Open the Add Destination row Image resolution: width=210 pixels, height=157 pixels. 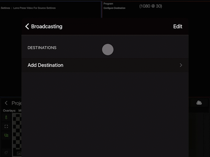[x=104, y=65]
